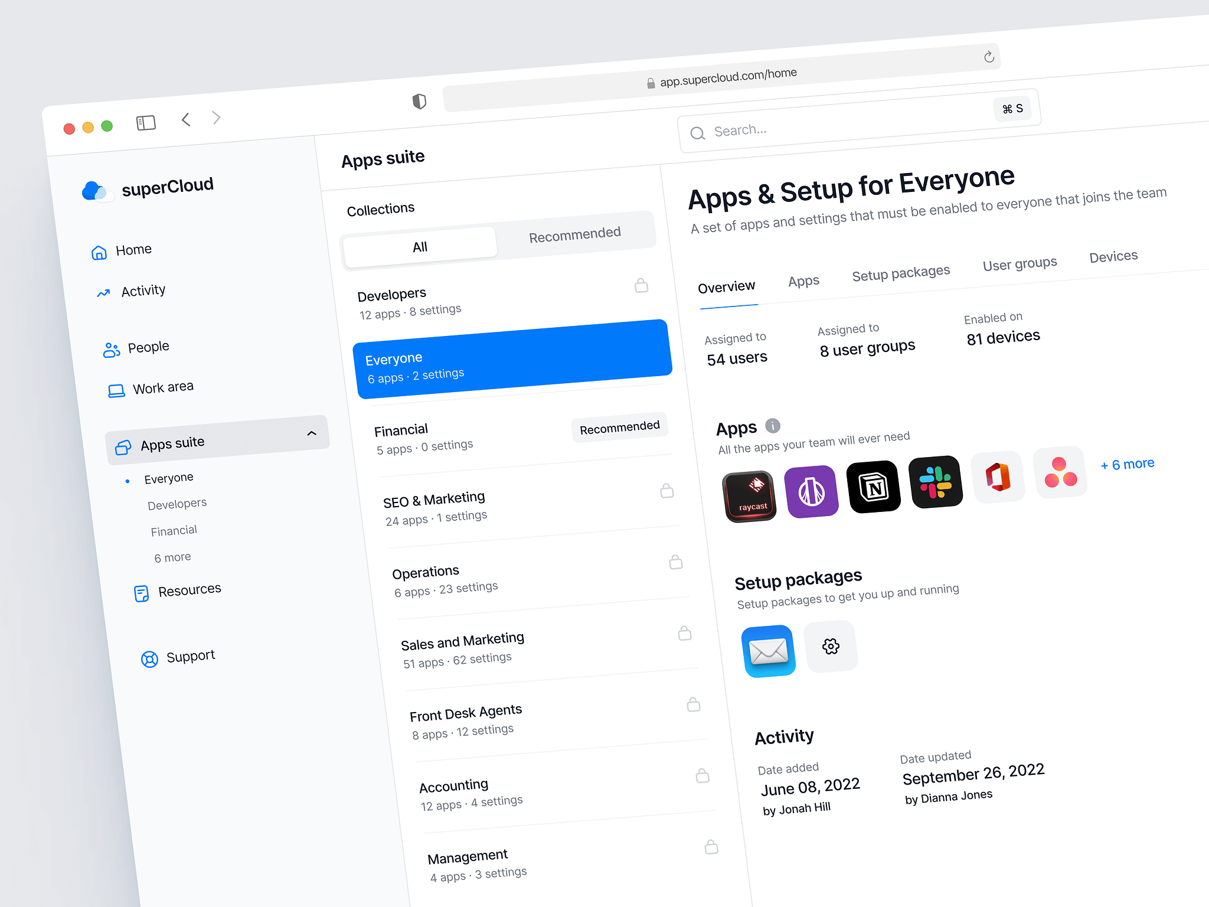Viewport: 1209px width, 907px height.
Task: Click lock icon on Accounting
Action: [702, 775]
